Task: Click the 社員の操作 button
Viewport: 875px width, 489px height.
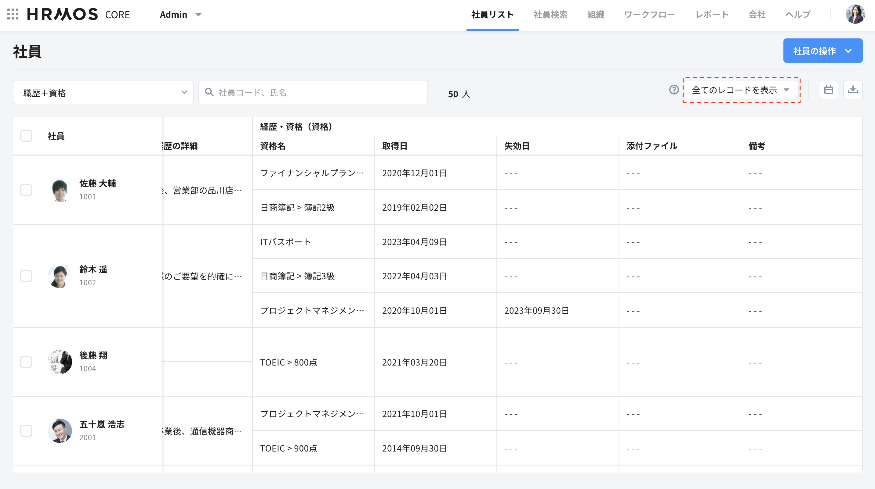Action: pos(822,51)
